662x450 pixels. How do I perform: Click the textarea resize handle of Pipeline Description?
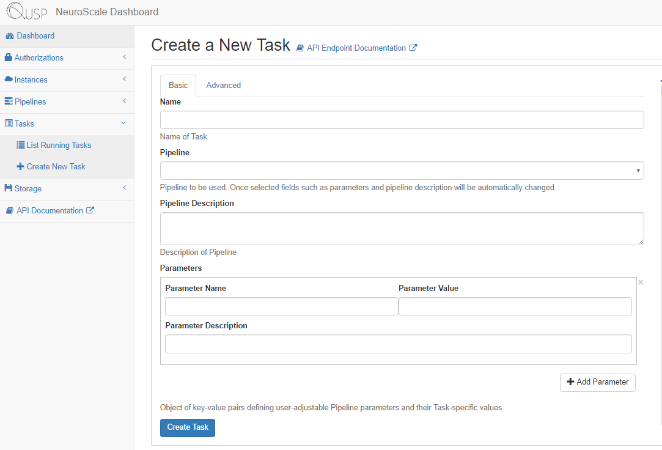point(641,242)
